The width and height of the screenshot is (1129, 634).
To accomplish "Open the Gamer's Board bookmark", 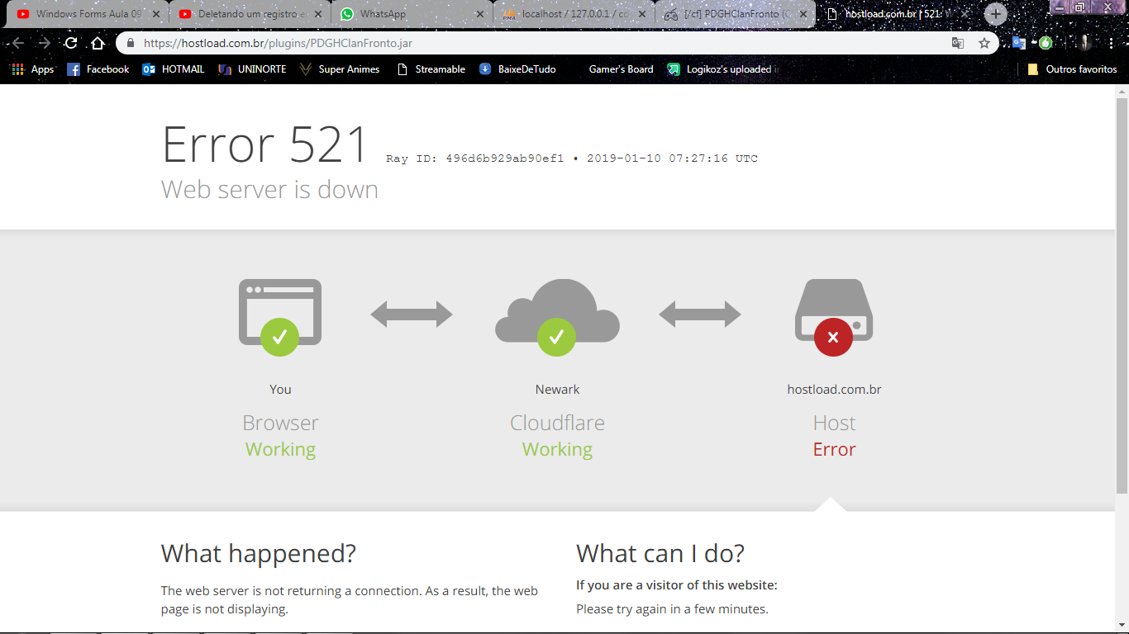I will coord(620,69).
